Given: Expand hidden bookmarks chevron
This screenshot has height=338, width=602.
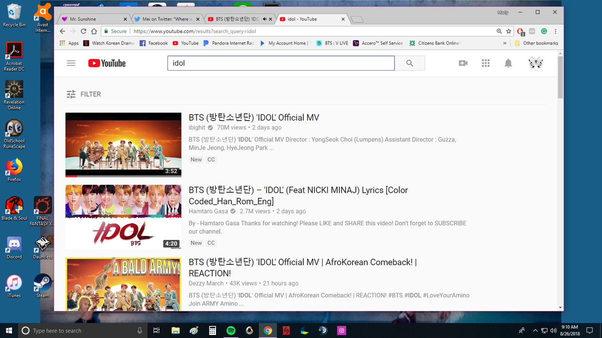Looking at the screenshot, I should 505,43.
